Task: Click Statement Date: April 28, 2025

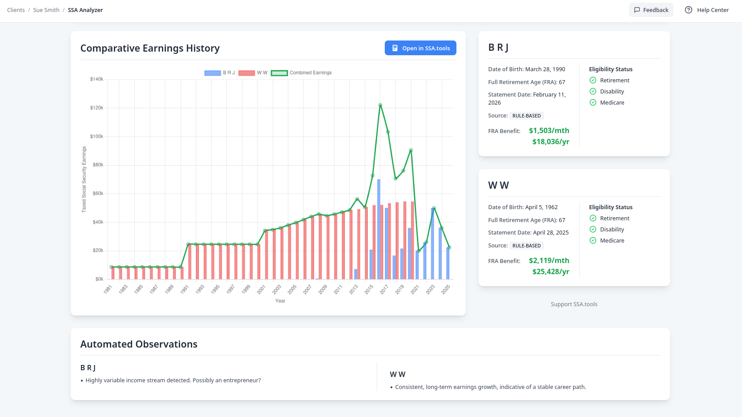Action: [528, 232]
